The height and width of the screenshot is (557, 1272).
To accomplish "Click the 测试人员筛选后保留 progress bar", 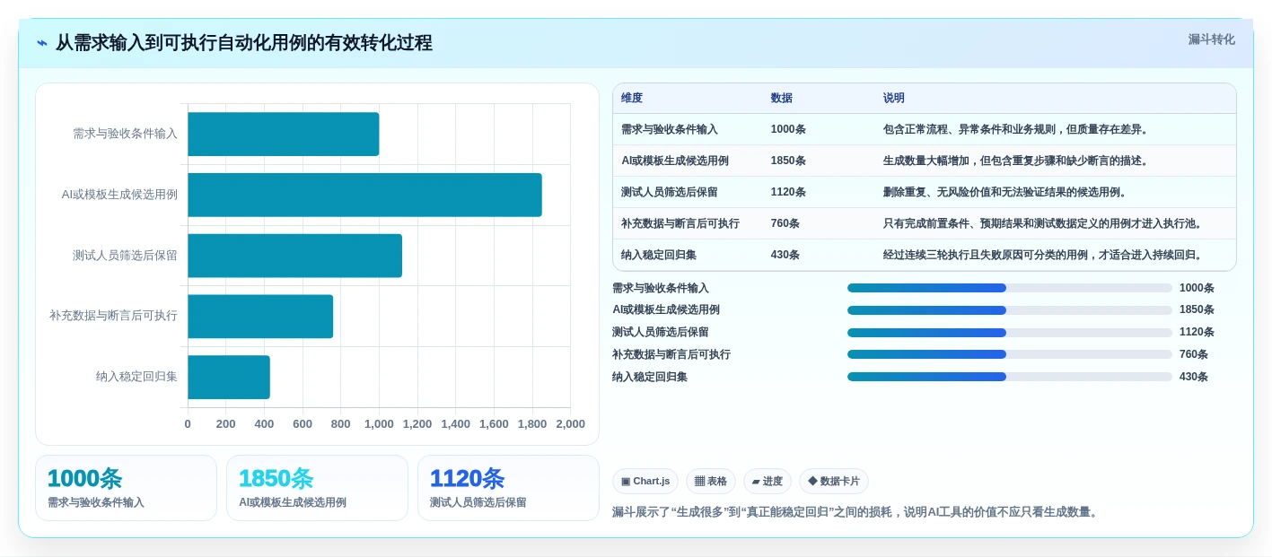I will pos(1010,333).
